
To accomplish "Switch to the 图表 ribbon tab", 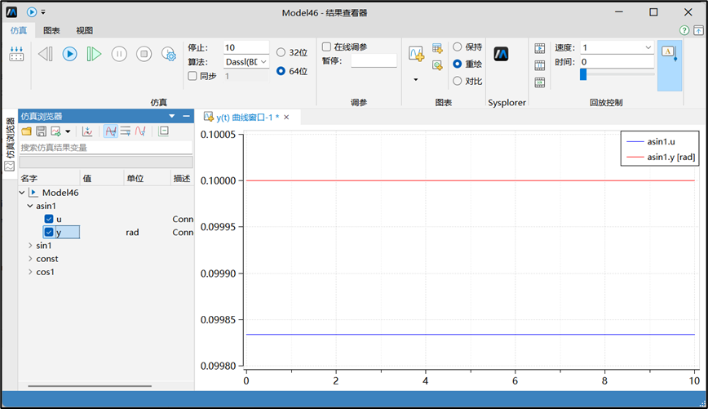I will point(51,30).
